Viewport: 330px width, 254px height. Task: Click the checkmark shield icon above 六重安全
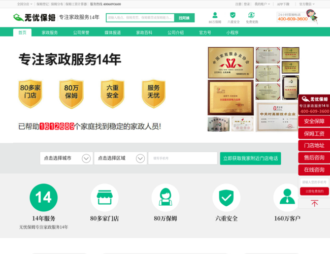click(226, 197)
